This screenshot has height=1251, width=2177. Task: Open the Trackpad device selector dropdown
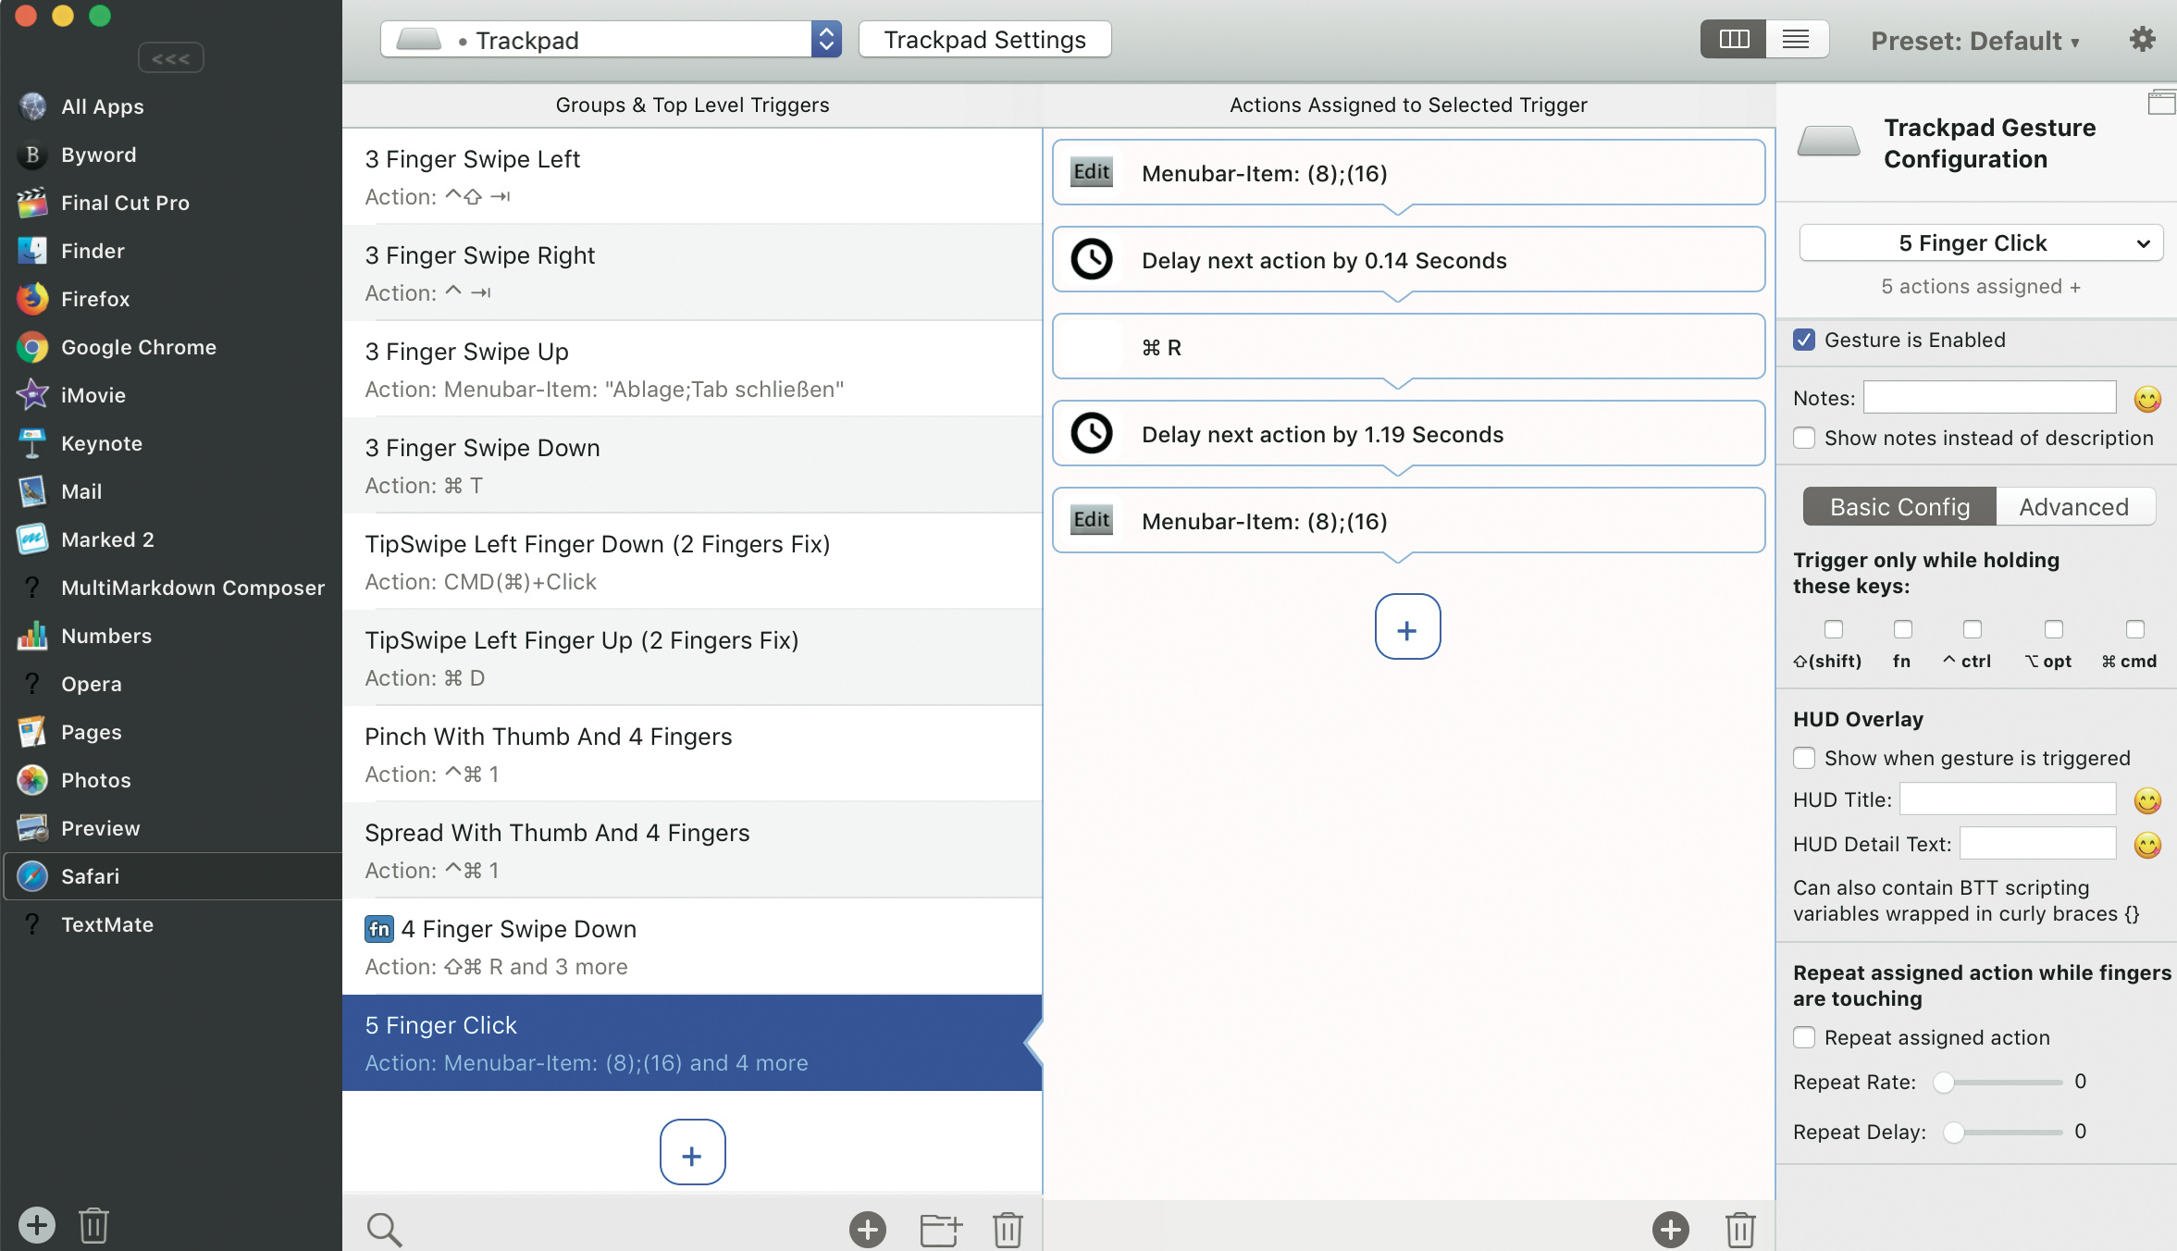tap(611, 40)
